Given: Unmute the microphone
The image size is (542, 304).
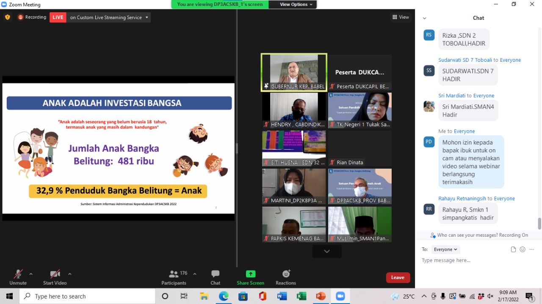Looking at the screenshot, I should (18, 277).
